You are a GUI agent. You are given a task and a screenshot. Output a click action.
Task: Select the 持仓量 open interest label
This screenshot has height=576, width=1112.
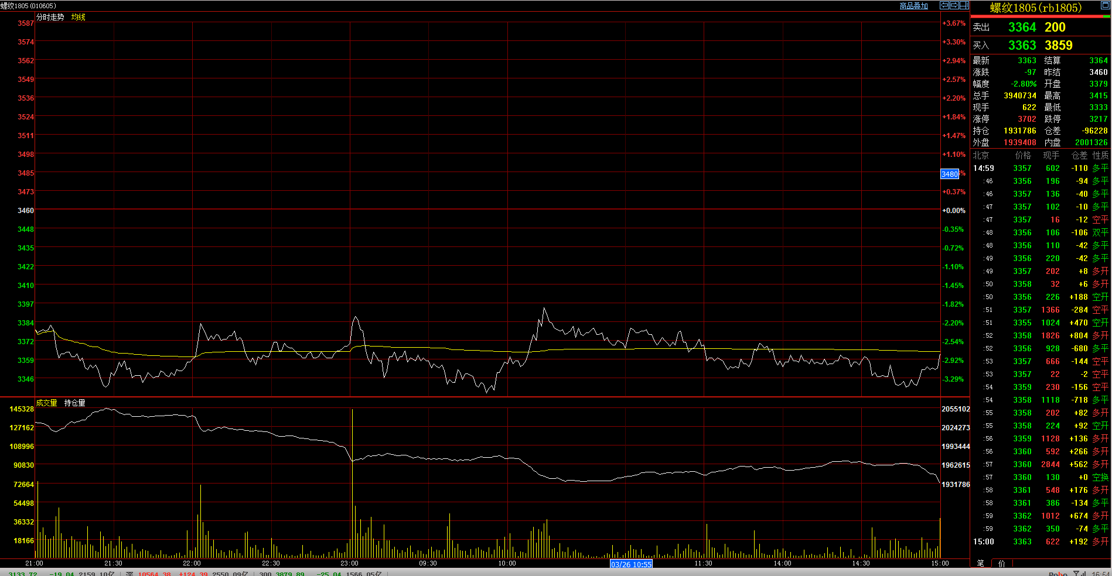click(x=75, y=403)
